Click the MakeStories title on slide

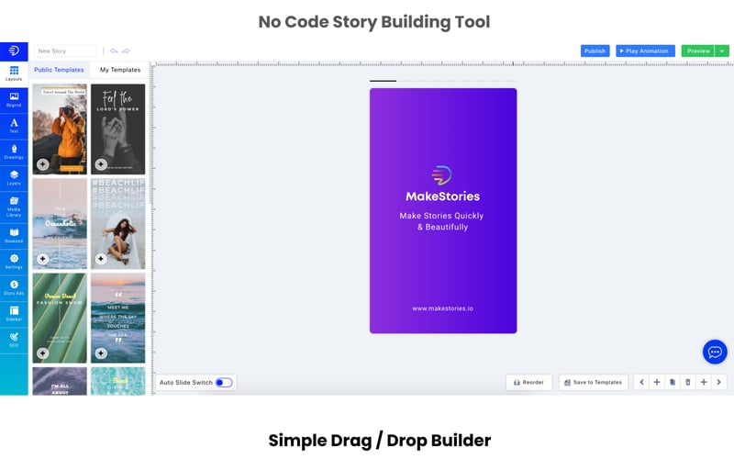coord(443,196)
